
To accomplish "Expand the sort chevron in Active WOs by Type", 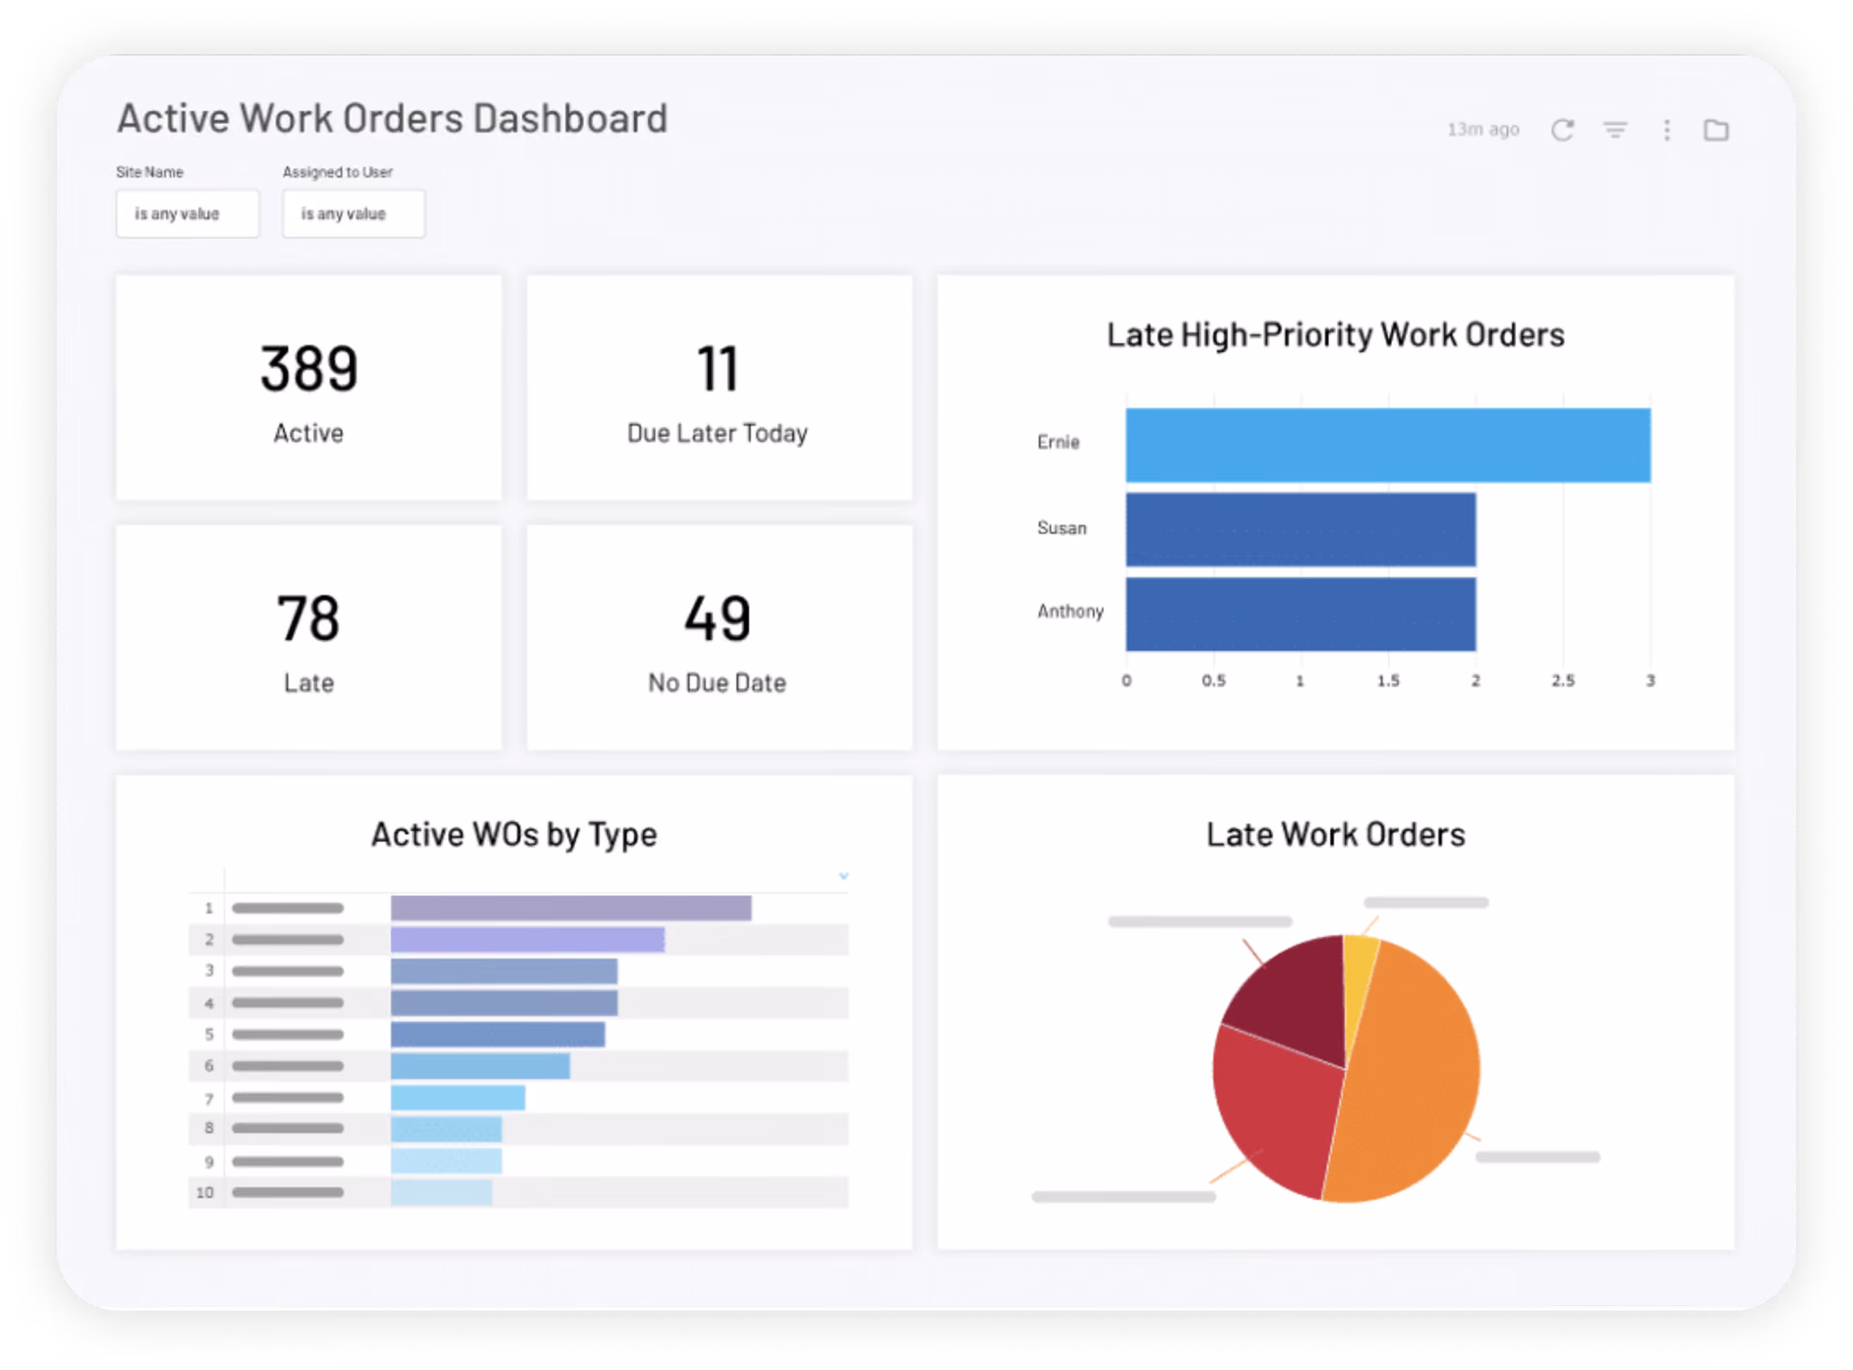I will pyautogui.click(x=843, y=875).
